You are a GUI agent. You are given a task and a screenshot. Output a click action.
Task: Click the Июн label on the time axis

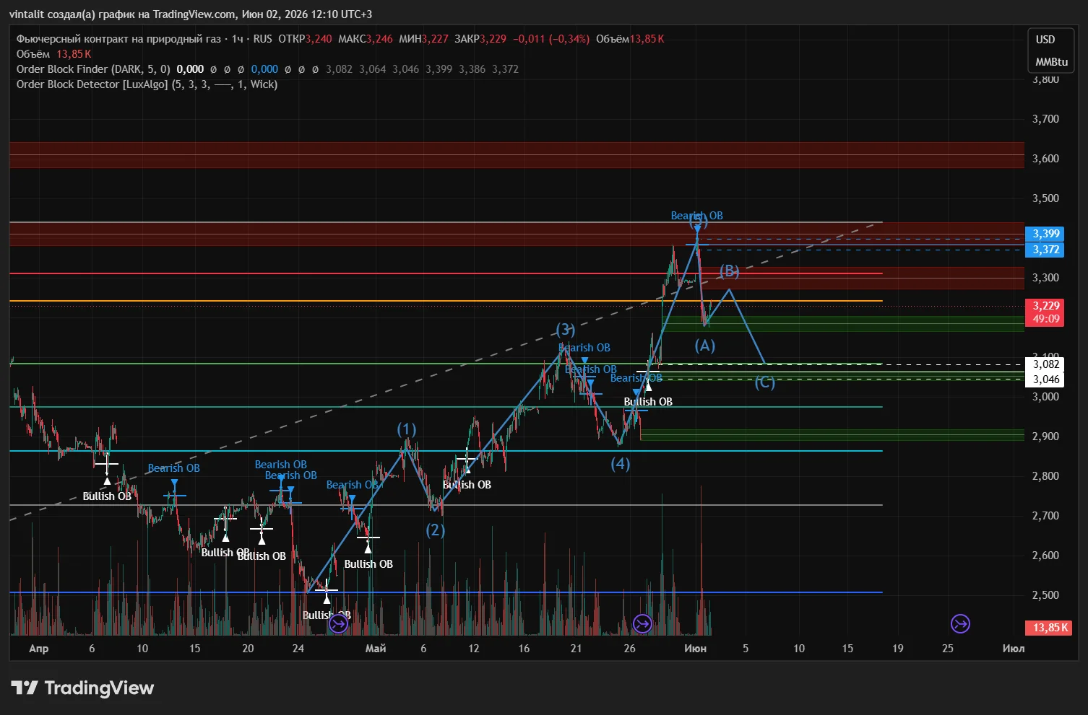tap(695, 649)
